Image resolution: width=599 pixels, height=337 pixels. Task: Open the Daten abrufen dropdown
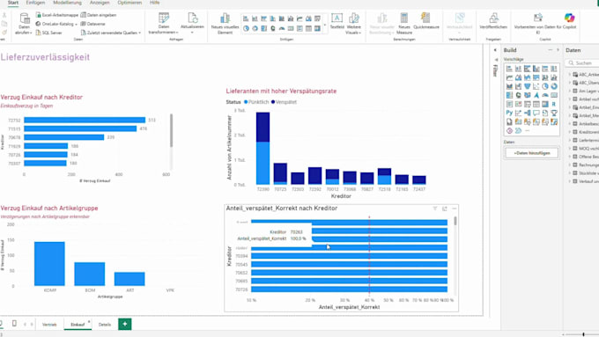24,32
